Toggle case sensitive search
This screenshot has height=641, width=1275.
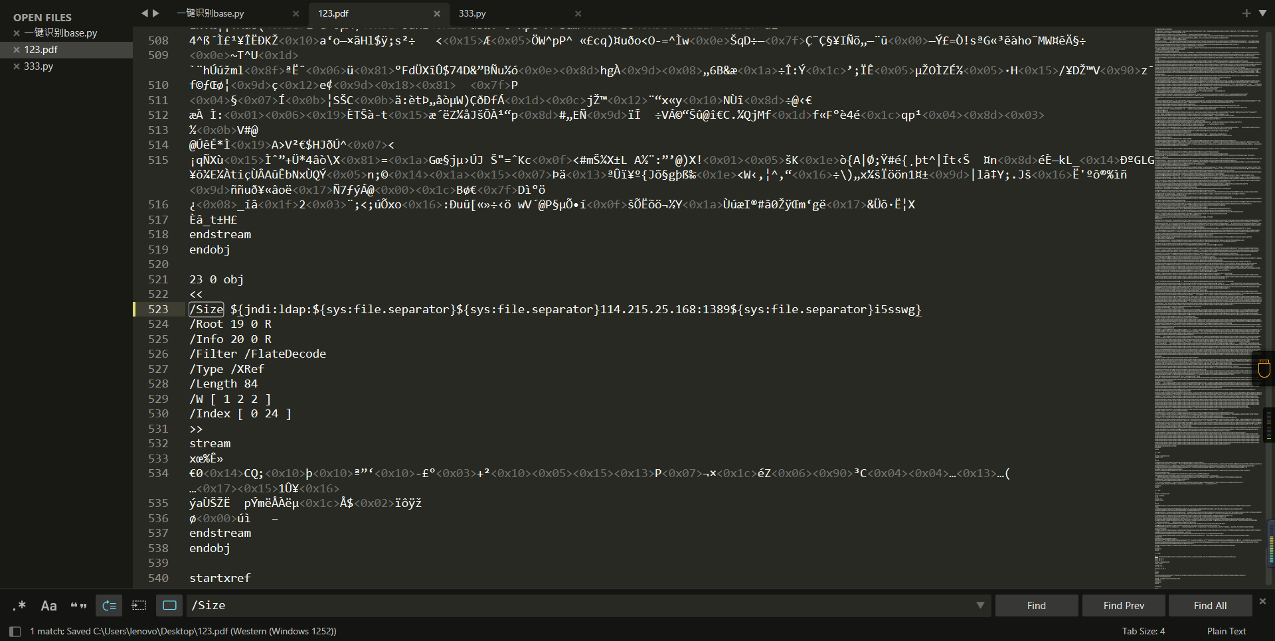tap(48, 605)
